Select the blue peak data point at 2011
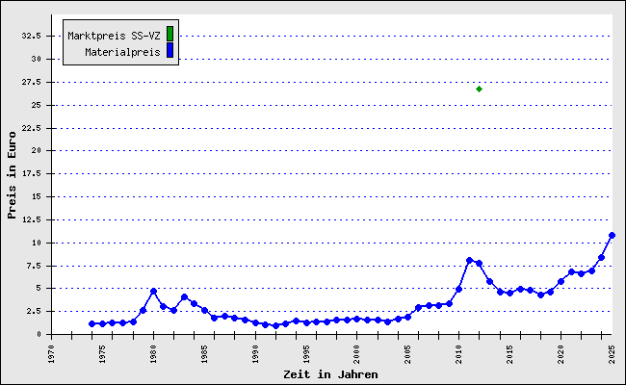The width and height of the screenshot is (626, 385). click(x=469, y=260)
